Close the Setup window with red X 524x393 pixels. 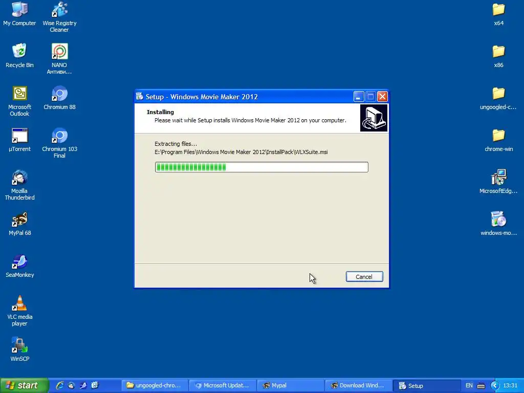tap(382, 97)
